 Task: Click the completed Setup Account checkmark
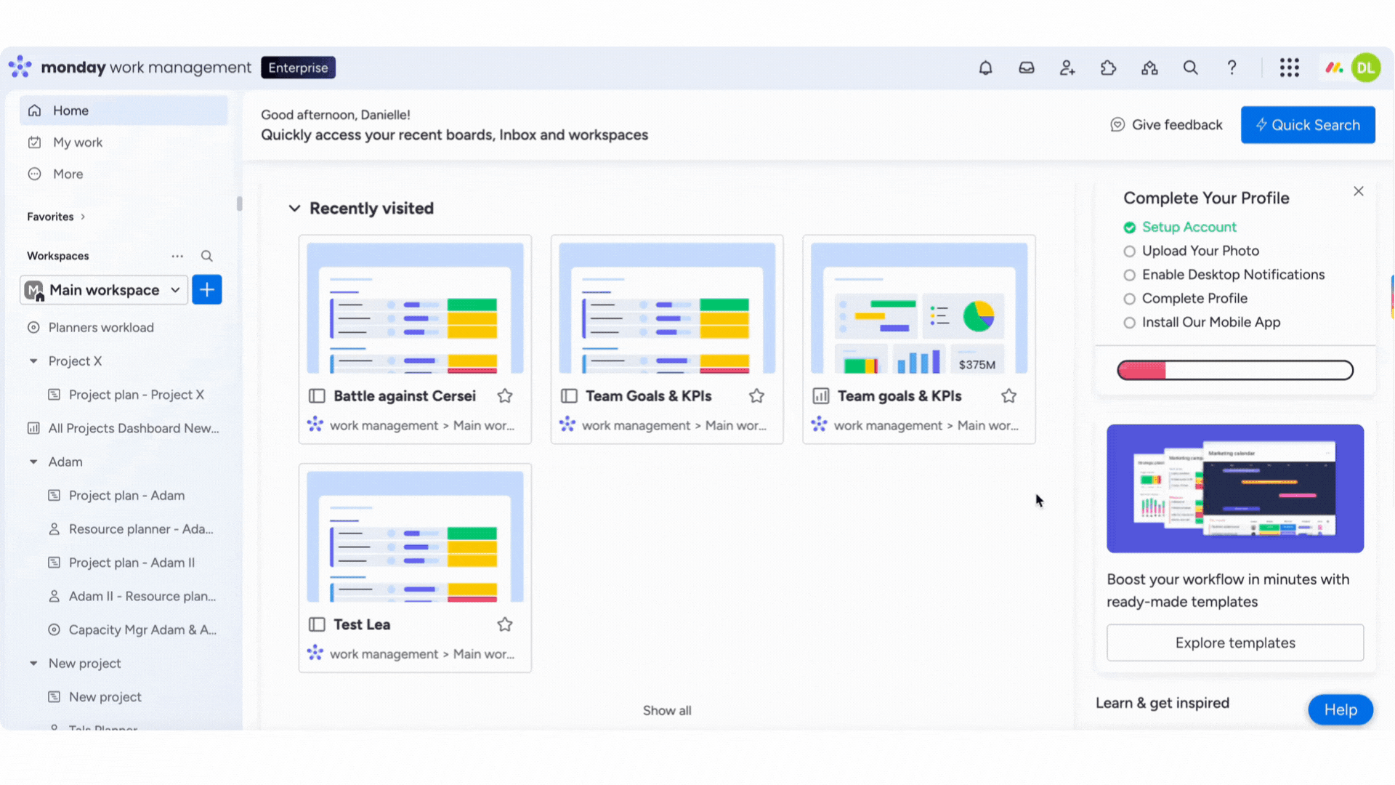coord(1129,228)
